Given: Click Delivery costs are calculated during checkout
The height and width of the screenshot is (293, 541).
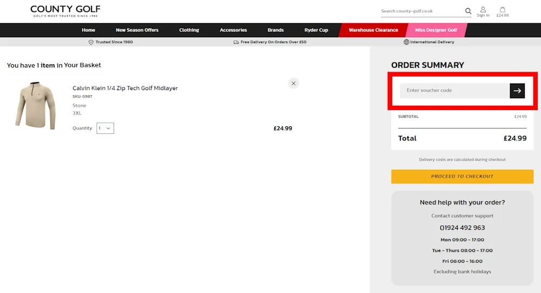Looking at the screenshot, I should point(463,159).
